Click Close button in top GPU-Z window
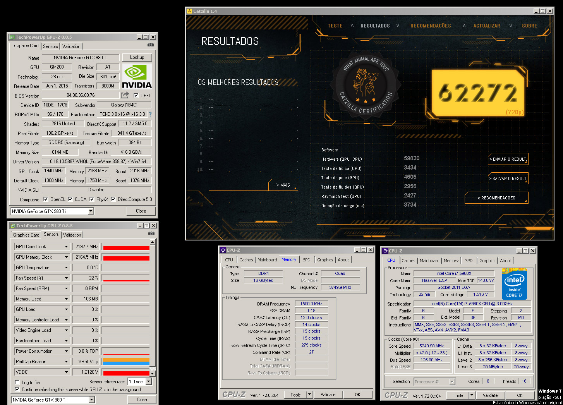 click(x=141, y=211)
